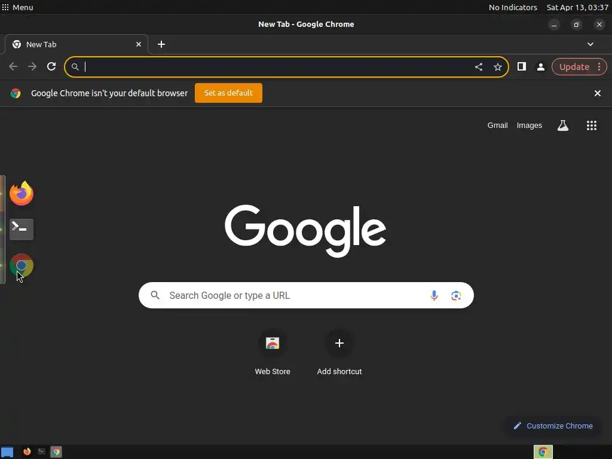This screenshot has width=612, height=459.
Task: Select the New Tab tab
Action: point(76,44)
